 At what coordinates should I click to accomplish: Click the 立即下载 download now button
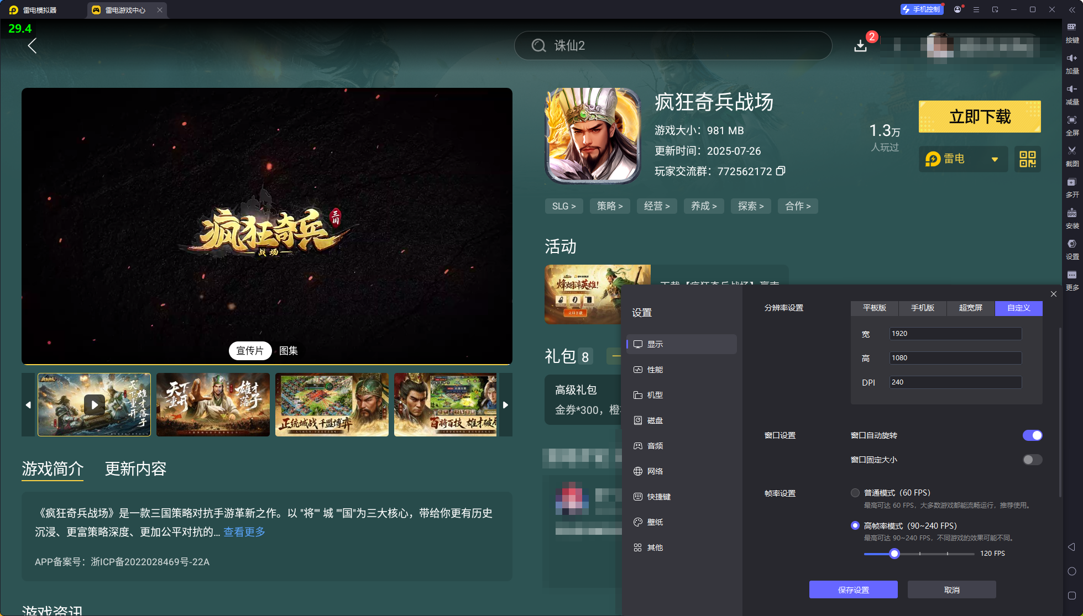click(x=980, y=117)
